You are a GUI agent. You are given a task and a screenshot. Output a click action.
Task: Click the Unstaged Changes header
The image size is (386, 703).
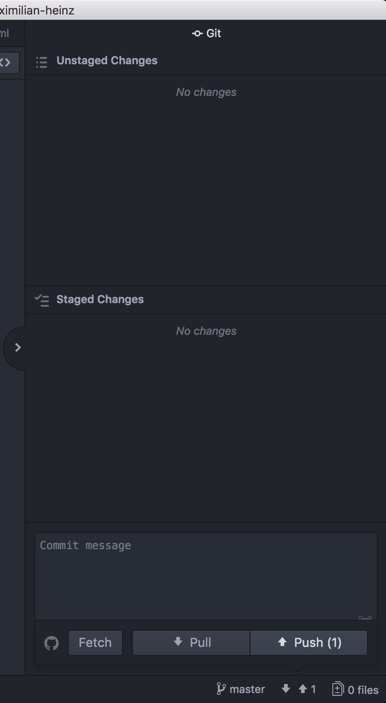107,61
